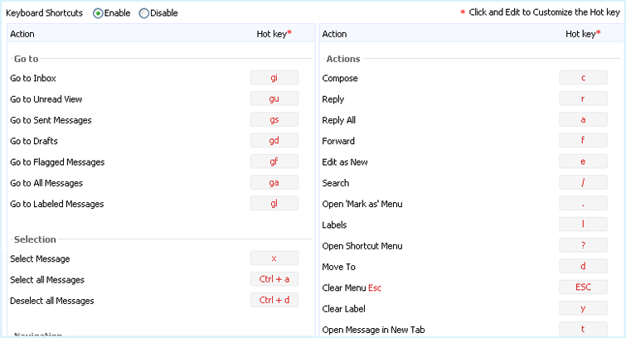Click the Search hot key field
Image resolution: width=626 pixels, height=338 pixels.
pos(583,183)
